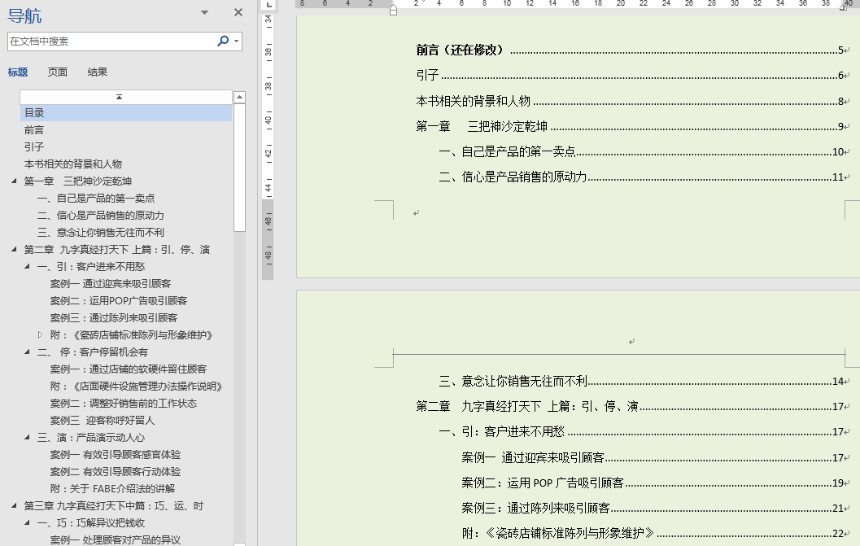The width and height of the screenshot is (860, 546).
Task: Click the jump-to-beginning bar above 目录
Action: click(x=119, y=97)
